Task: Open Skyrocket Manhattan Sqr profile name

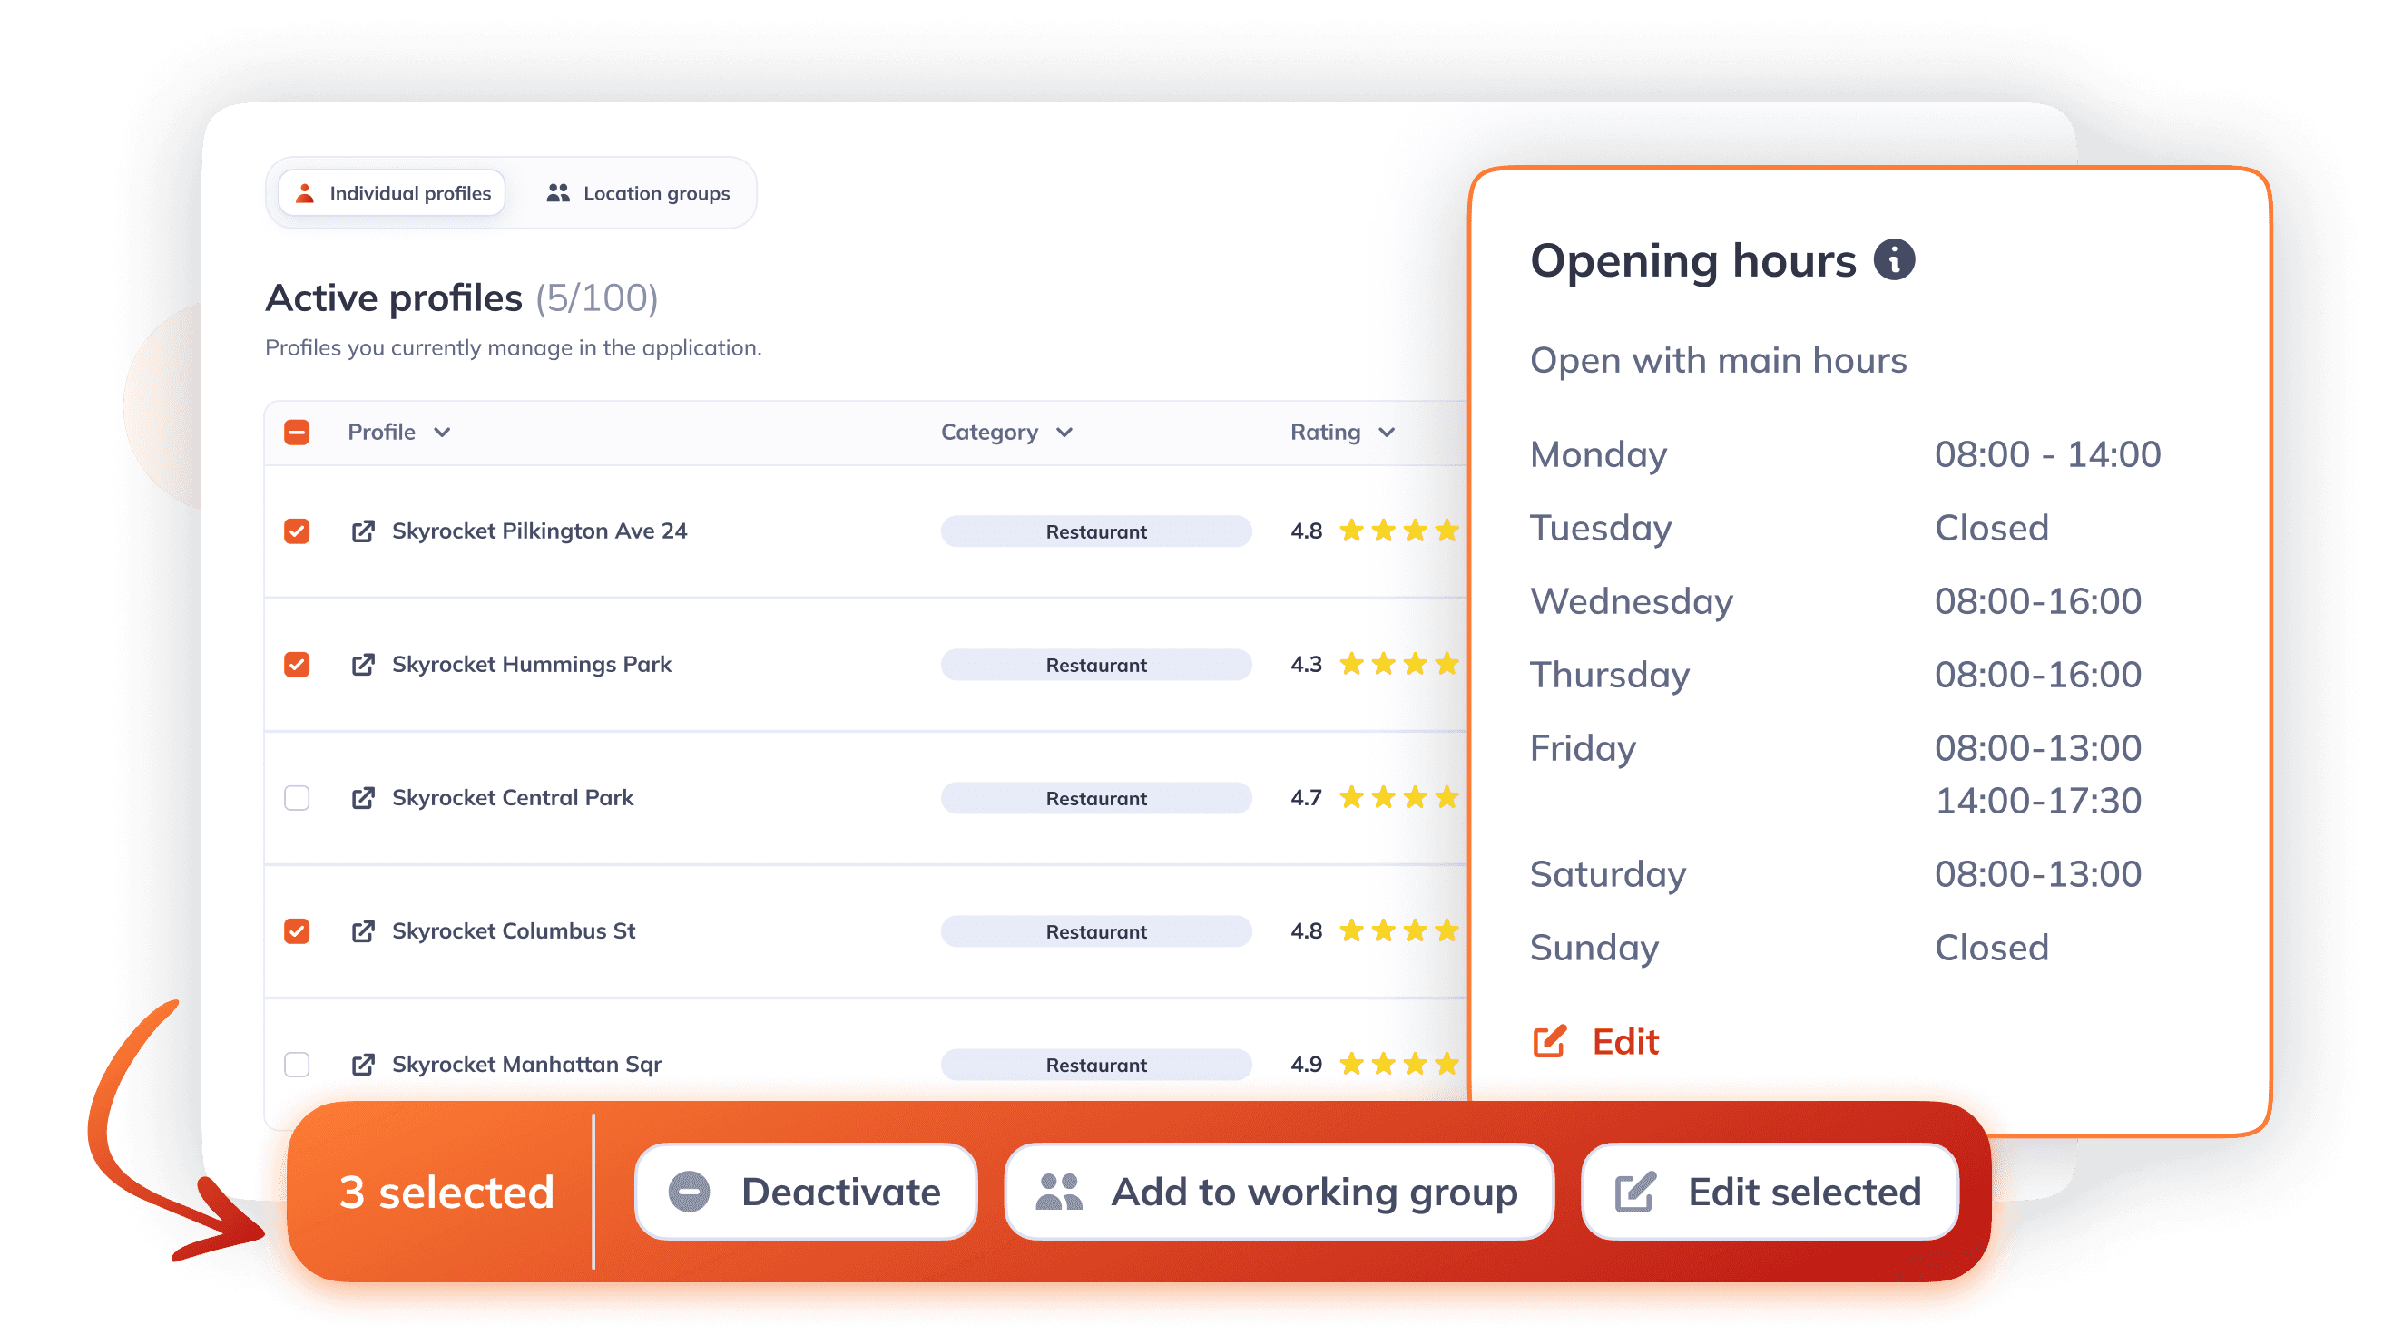Action: point(527,1063)
